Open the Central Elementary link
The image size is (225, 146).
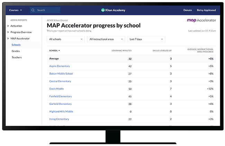pyautogui.click(x=60, y=81)
